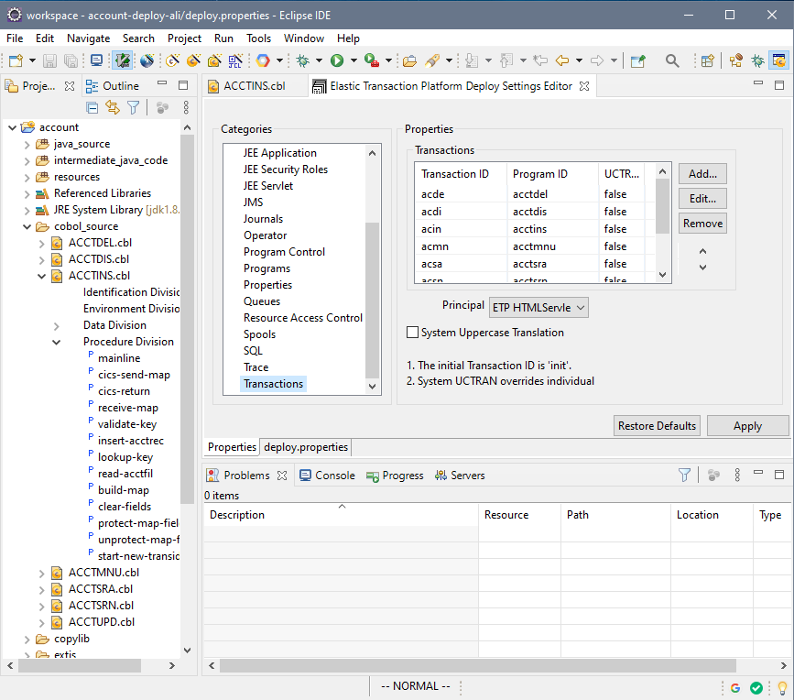Click the Open Type folder icon
Image resolution: width=794 pixels, height=700 pixels.
(x=409, y=60)
